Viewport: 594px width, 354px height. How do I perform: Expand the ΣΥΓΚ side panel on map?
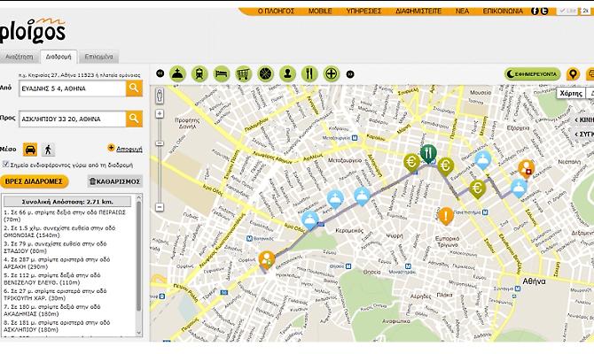pyautogui.click(x=582, y=135)
